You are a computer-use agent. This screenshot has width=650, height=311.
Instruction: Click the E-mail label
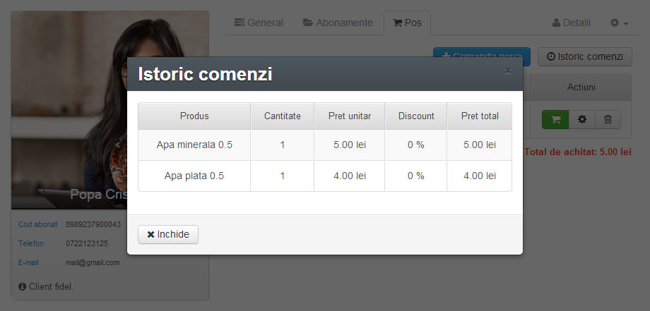click(28, 262)
